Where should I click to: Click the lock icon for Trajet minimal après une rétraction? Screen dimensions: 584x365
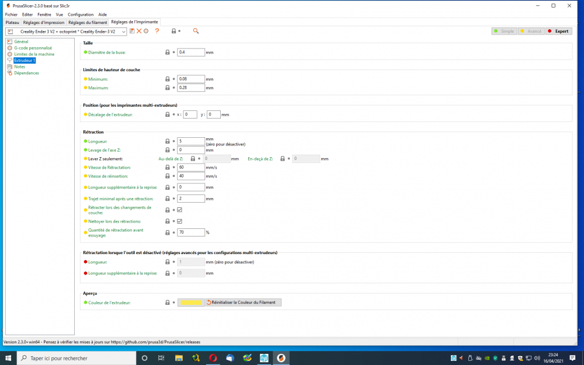168,199
